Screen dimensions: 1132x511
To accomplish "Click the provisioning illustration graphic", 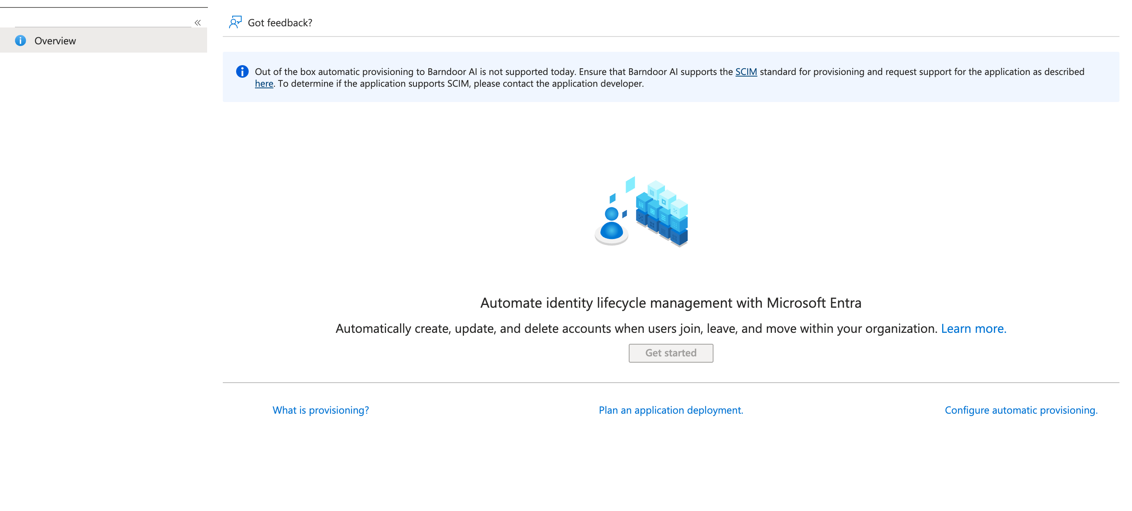I will coord(641,212).
